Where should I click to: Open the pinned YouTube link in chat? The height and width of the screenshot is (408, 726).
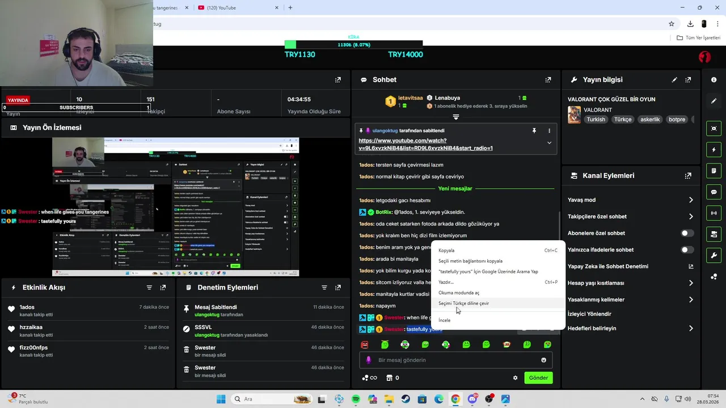425,144
